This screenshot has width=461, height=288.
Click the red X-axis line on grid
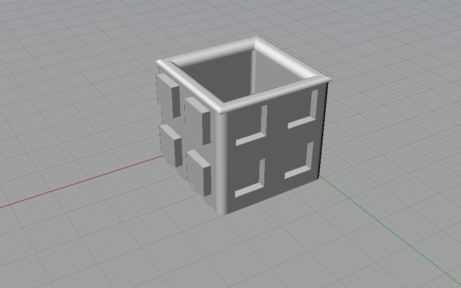click(x=82, y=181)
